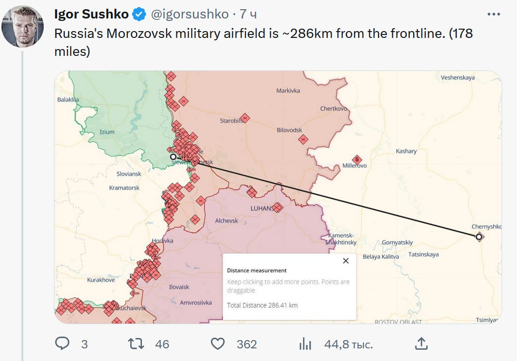Open the embedded map image
Viewport: 523px width, 361px height.
coord(278,197)
